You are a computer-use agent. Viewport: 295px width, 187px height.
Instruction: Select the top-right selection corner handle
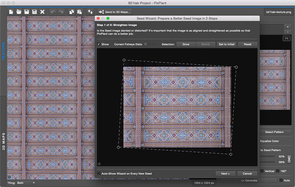coord(236,67)
